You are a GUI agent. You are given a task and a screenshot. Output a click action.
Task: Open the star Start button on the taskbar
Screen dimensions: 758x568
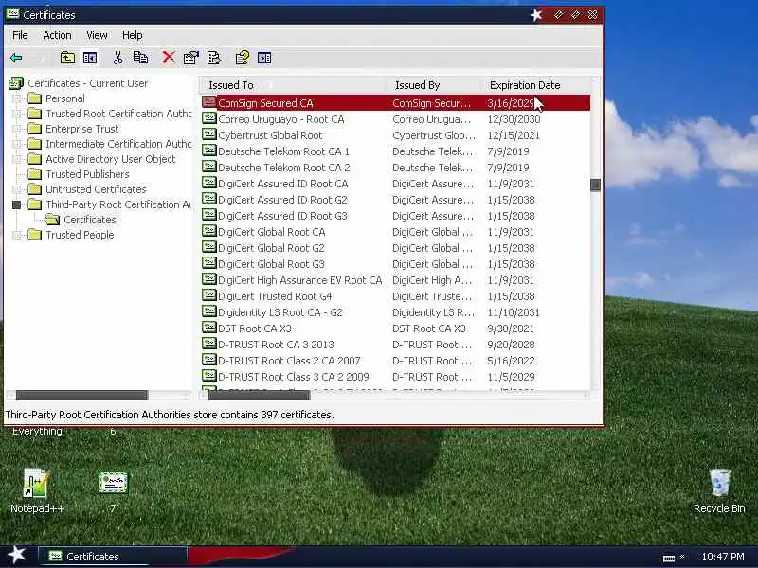pyautogui.click(x=17, y=555)
